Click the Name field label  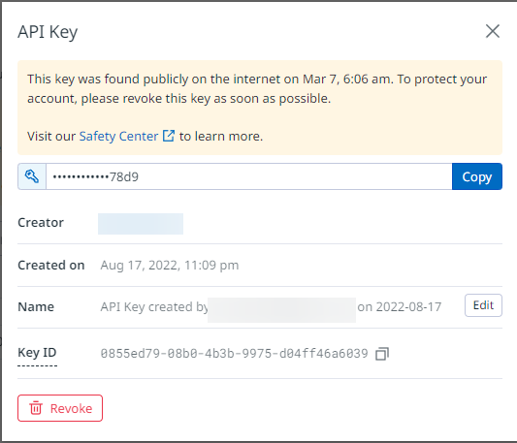coord(36,307)
